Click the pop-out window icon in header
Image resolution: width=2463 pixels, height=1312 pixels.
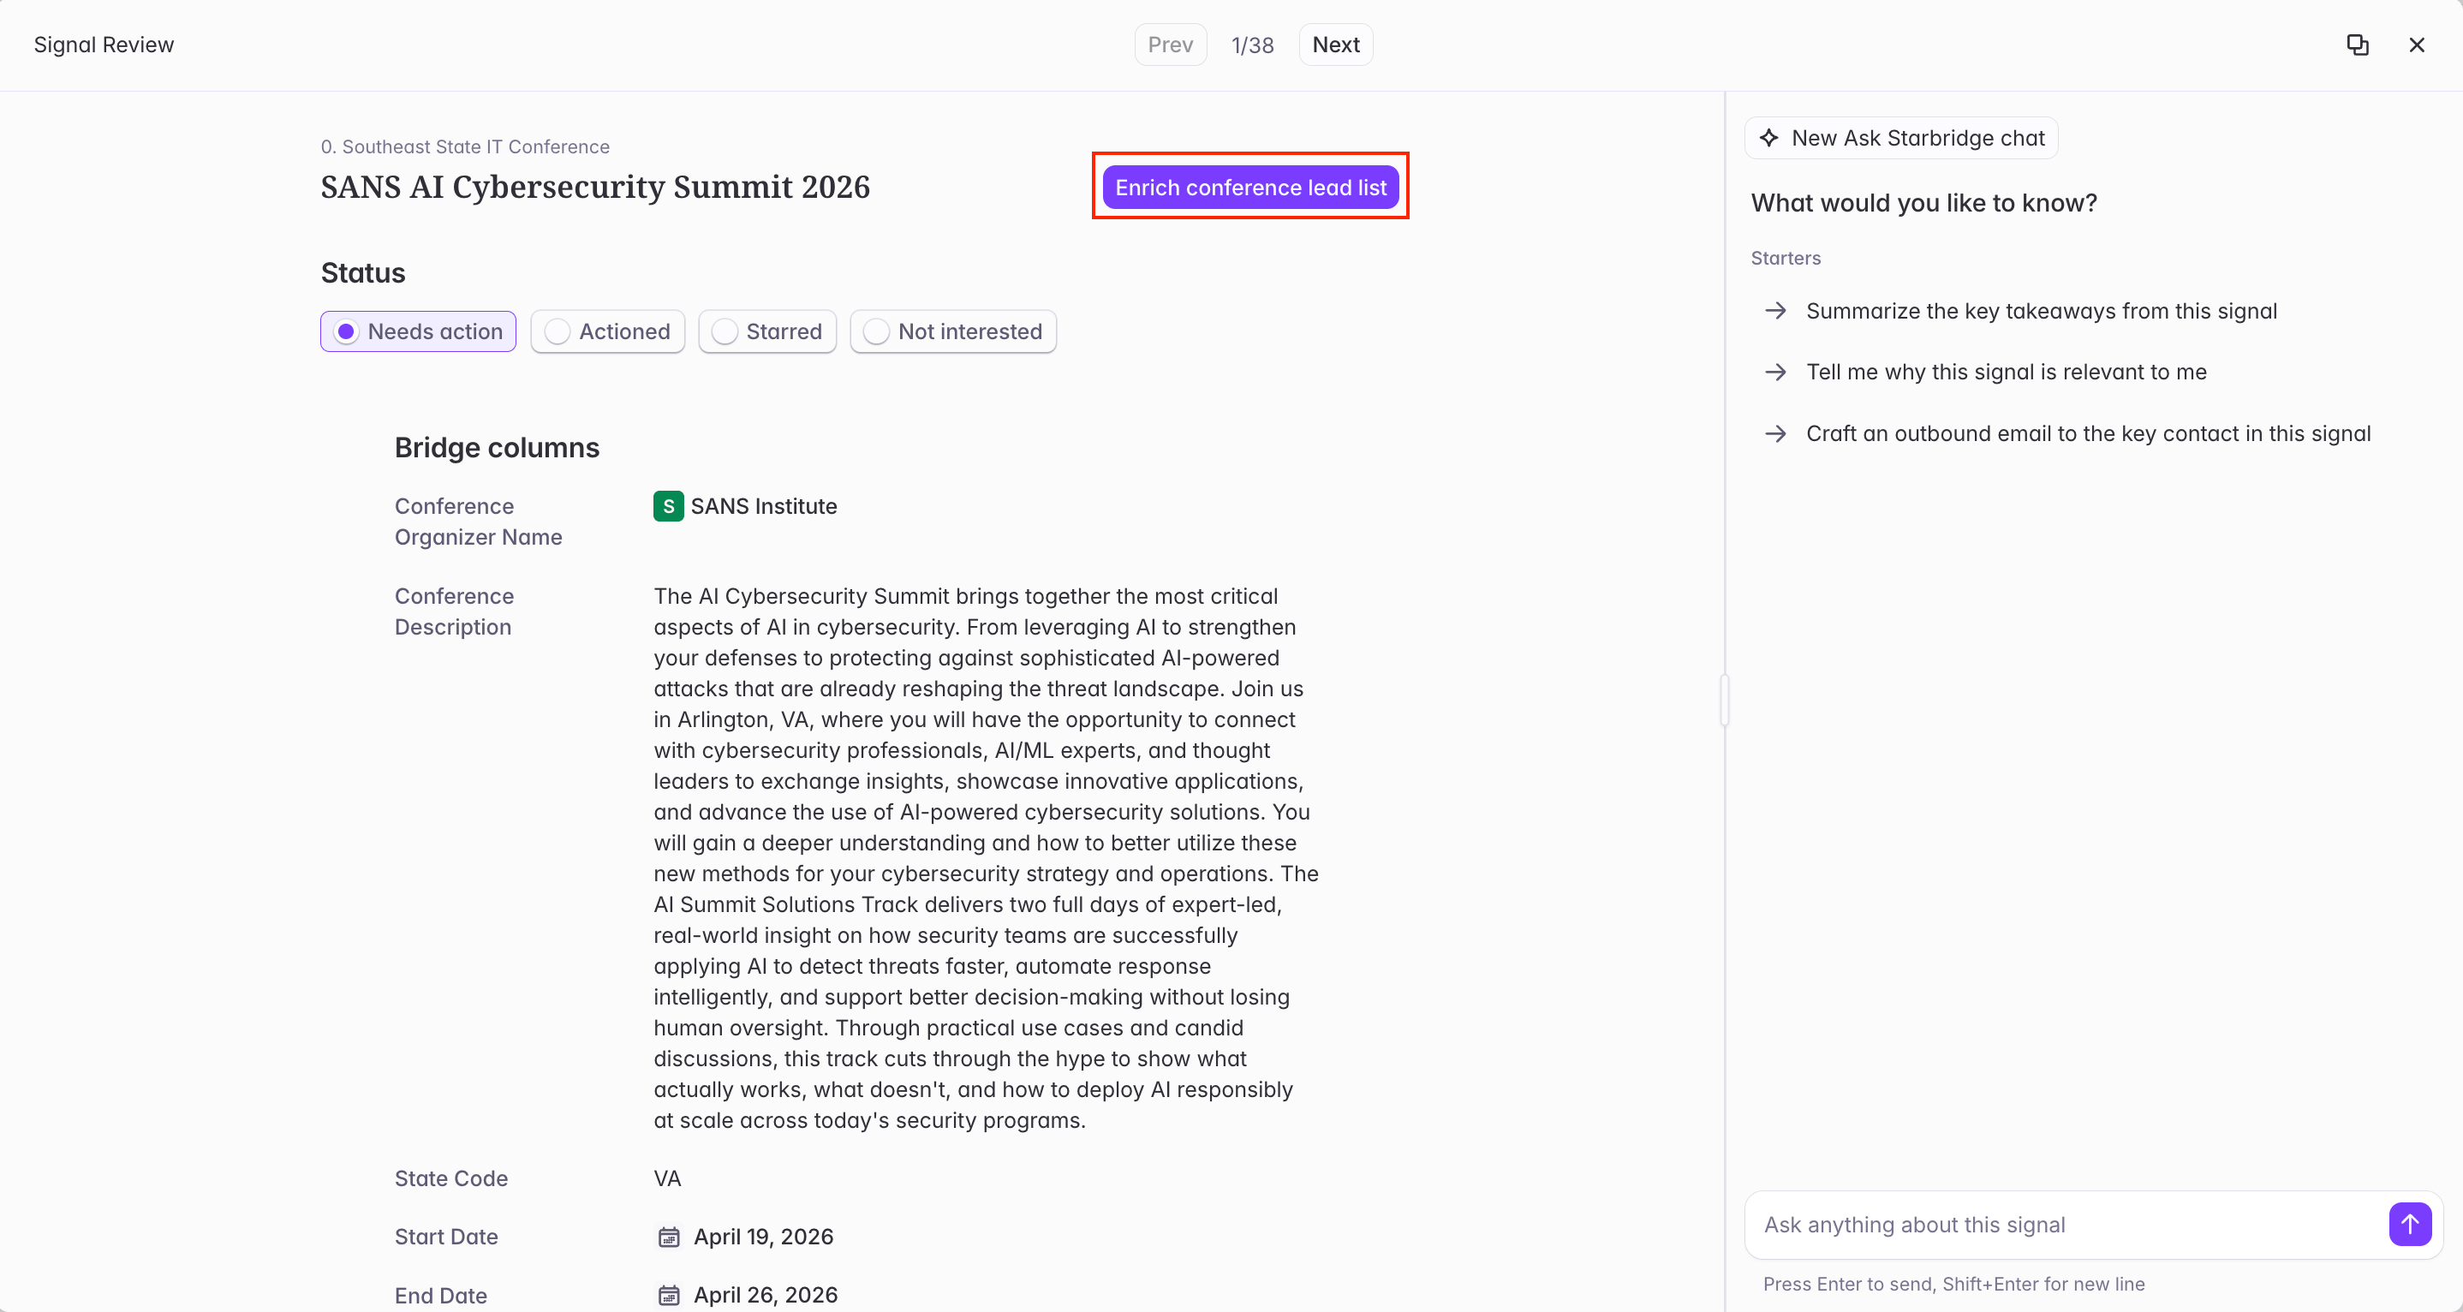[x=2357, y=45]
